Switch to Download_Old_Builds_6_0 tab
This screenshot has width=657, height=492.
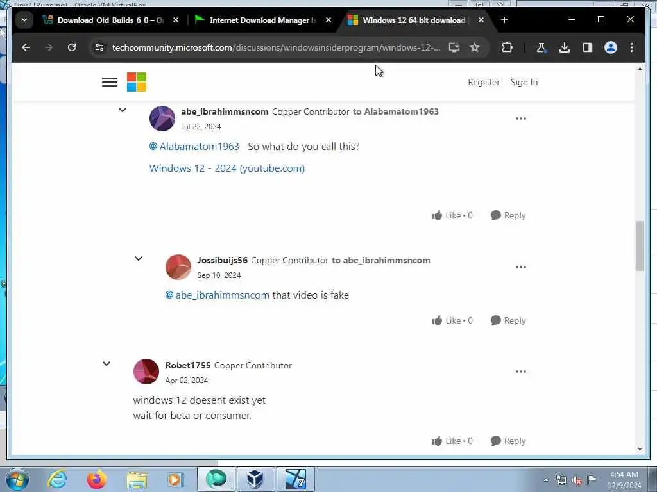111,20
